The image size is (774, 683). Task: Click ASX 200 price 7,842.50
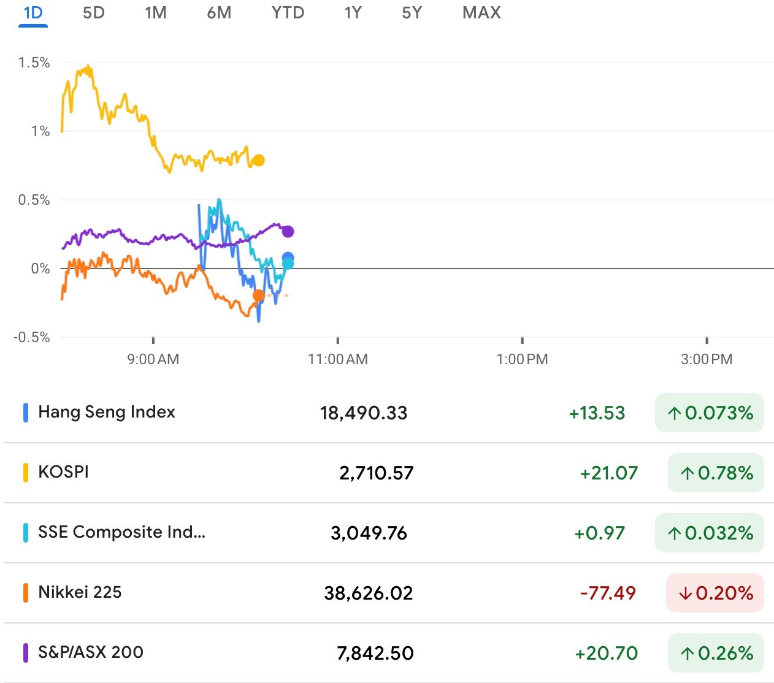click(375, 654)
